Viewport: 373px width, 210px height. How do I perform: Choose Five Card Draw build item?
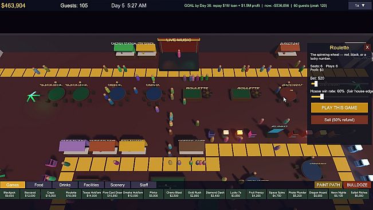(112, 194)
